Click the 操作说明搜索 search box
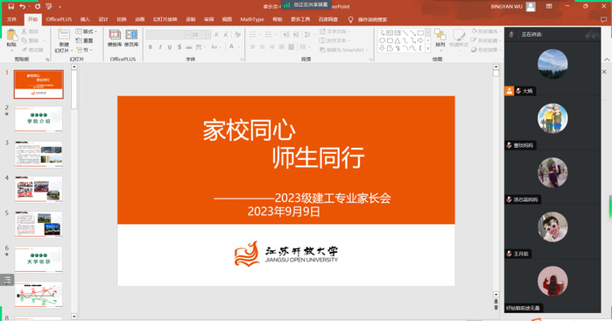 tap(373, 19)
